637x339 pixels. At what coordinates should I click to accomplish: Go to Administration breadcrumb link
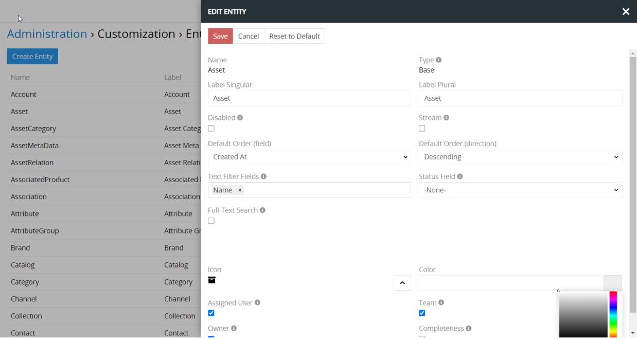click(47, 34)
